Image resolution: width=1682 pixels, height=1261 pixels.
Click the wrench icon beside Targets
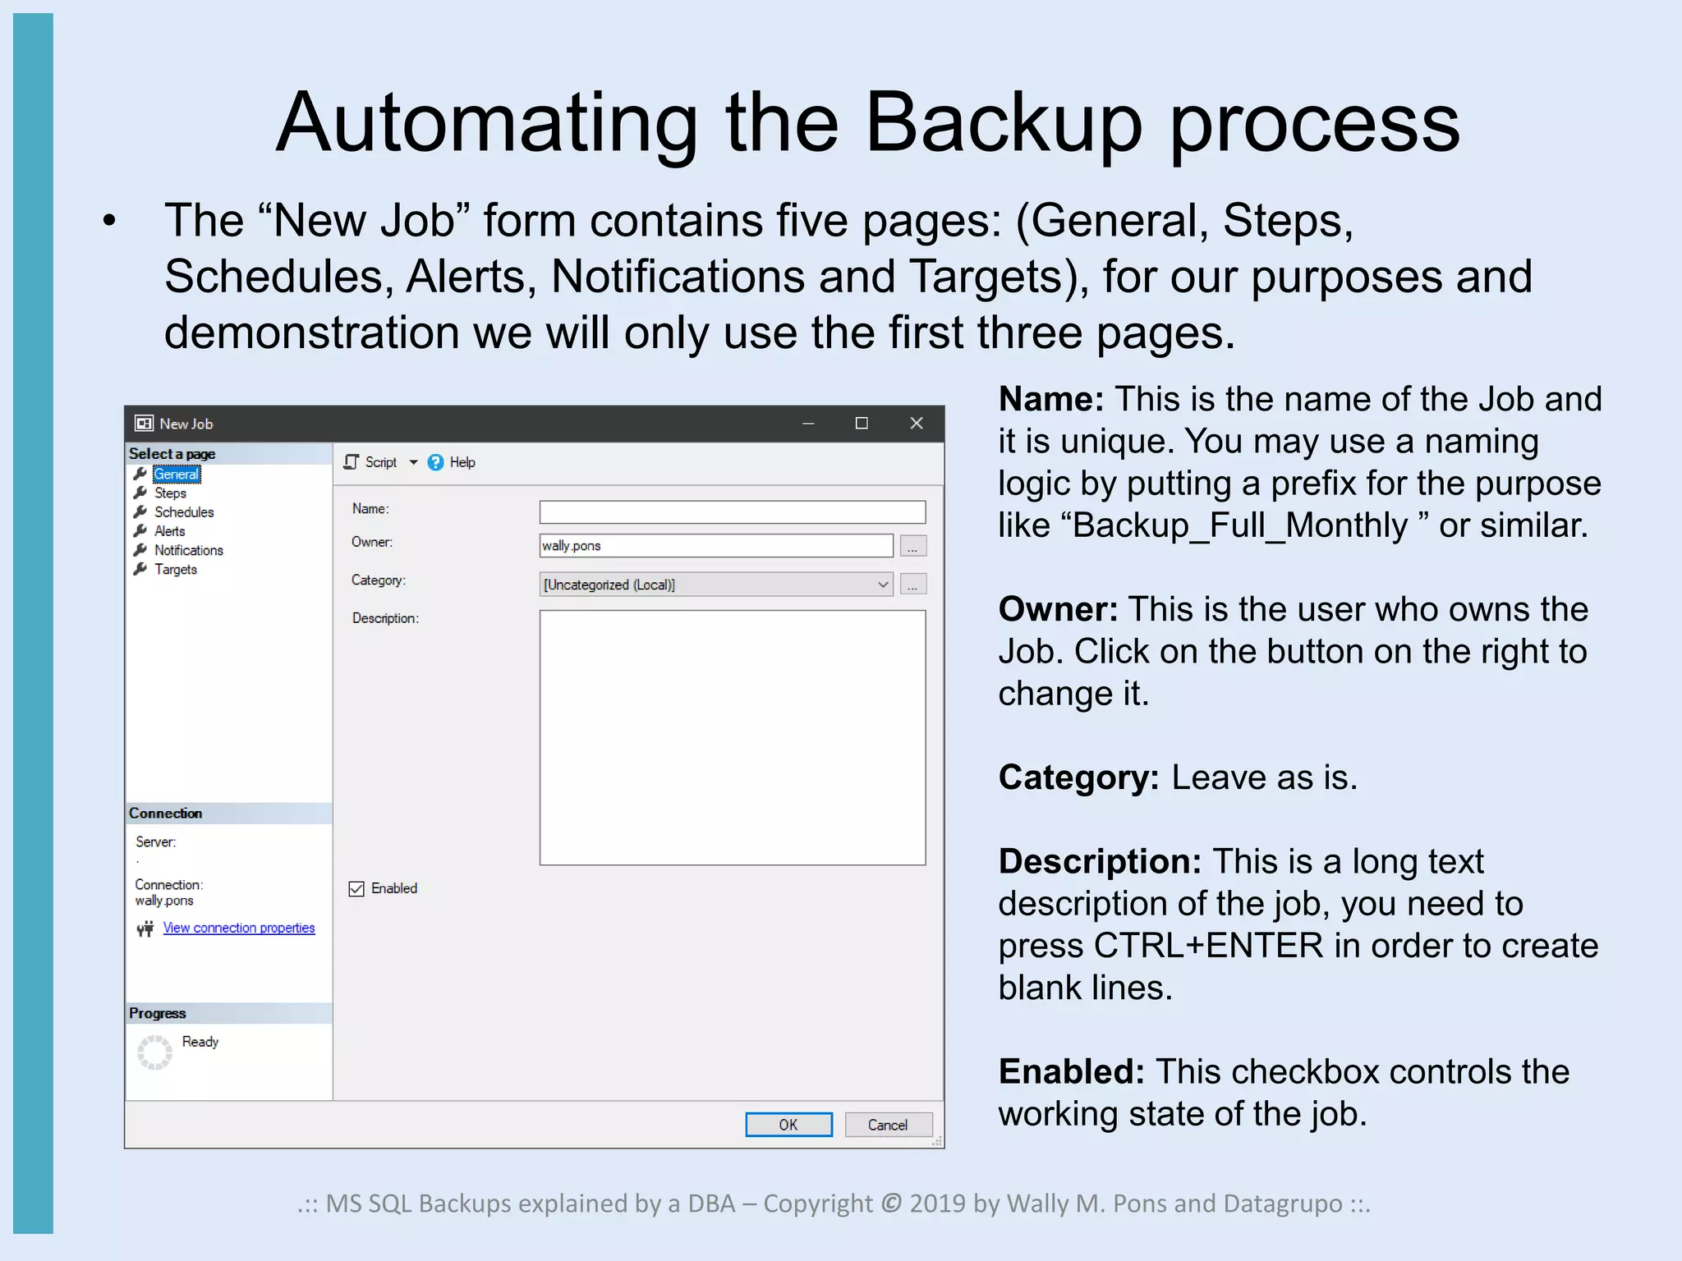140,569
